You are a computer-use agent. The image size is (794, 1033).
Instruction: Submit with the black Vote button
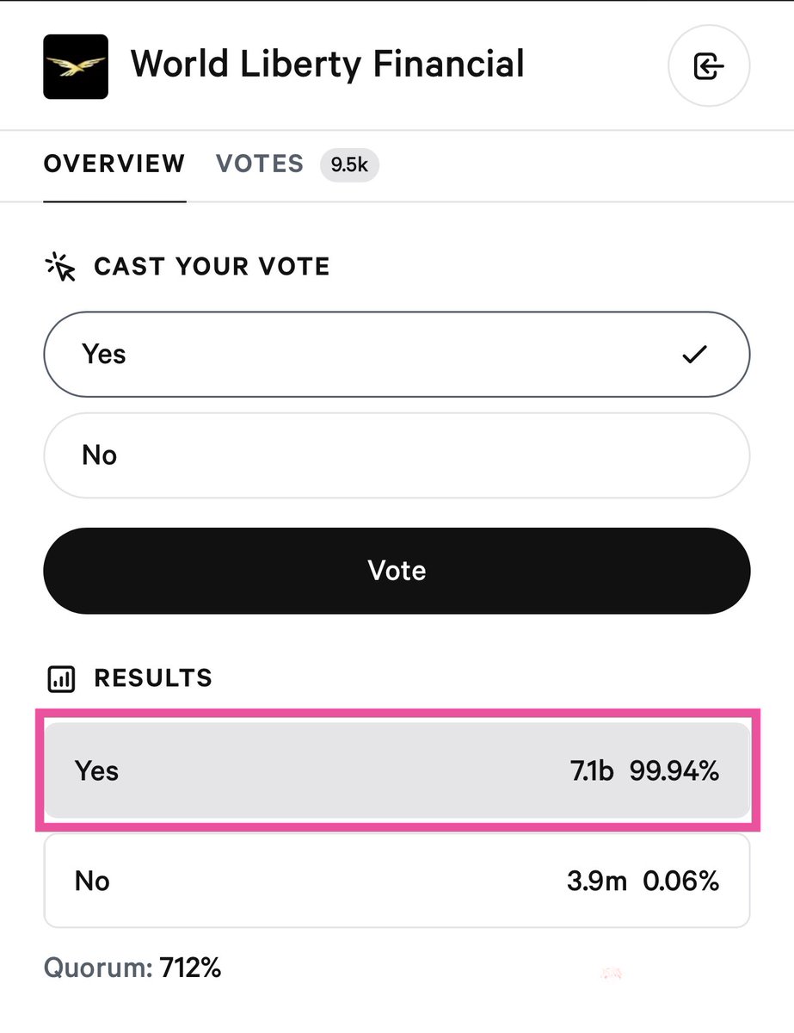397,571
